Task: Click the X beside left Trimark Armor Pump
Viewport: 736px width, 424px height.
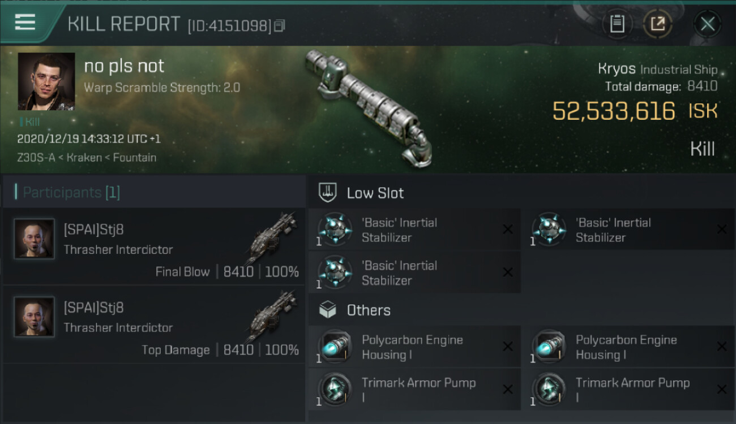Action: pos(508,390)
